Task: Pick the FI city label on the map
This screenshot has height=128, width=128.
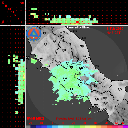Action: pos(44,33)
